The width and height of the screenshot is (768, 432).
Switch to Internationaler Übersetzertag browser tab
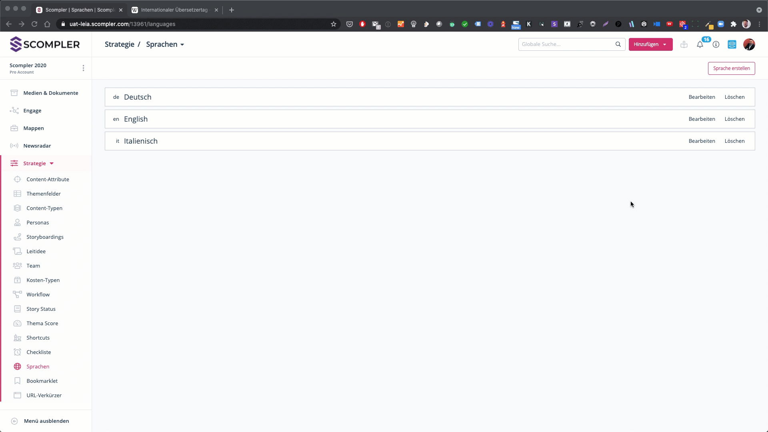coord(174,10)
